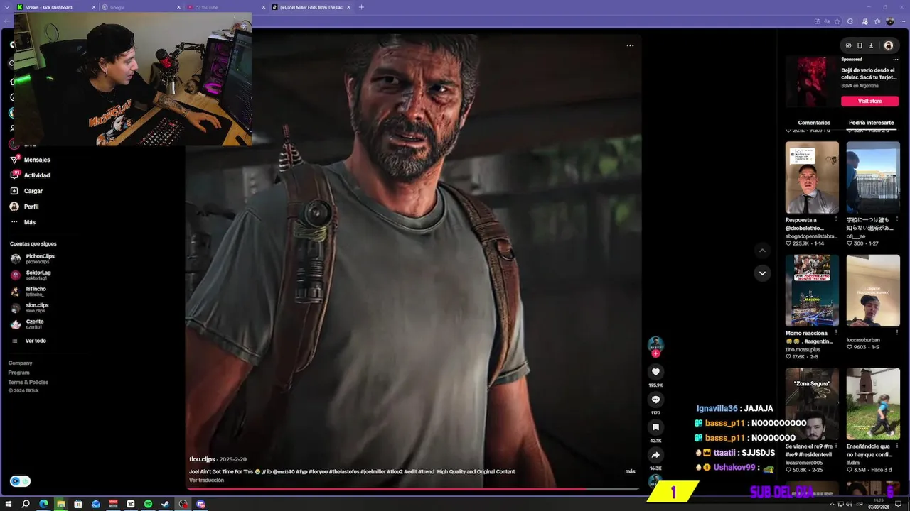Viewport: 910px width, 511px height.
Task: Open Cargar upload page
Action: [26, 191]
